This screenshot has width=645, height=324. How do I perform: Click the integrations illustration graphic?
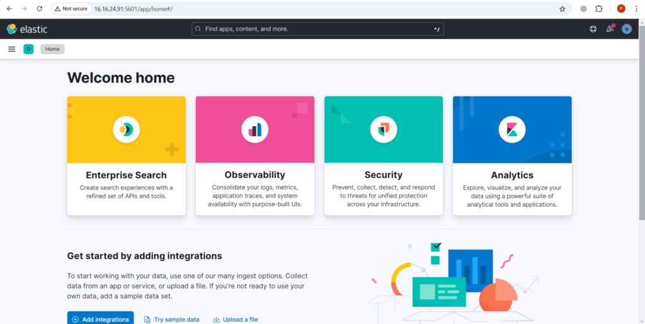tap(452, 282)
